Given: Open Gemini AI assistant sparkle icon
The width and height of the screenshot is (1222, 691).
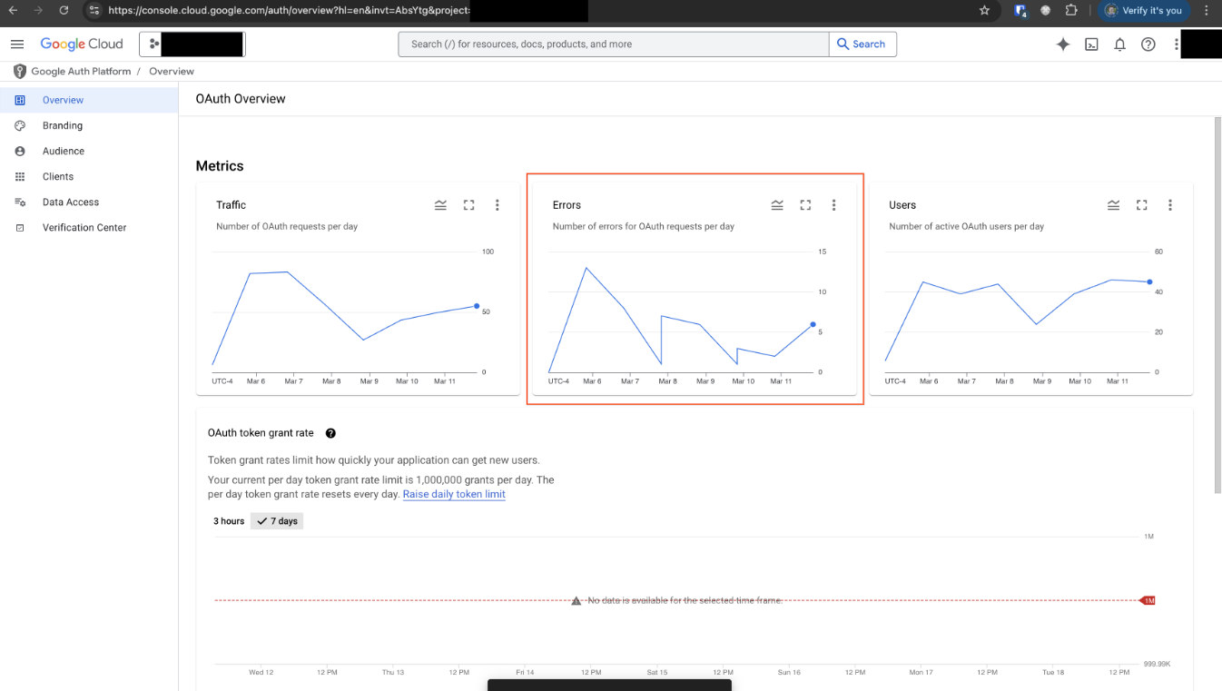Looking at the screenshot, I should 1063,44.
